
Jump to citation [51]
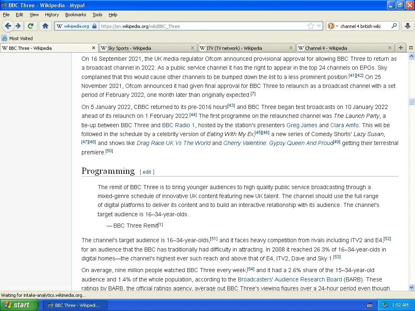click(x=214, y=239)
